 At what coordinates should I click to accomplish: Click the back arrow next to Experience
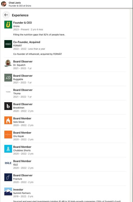pos(6,15)
